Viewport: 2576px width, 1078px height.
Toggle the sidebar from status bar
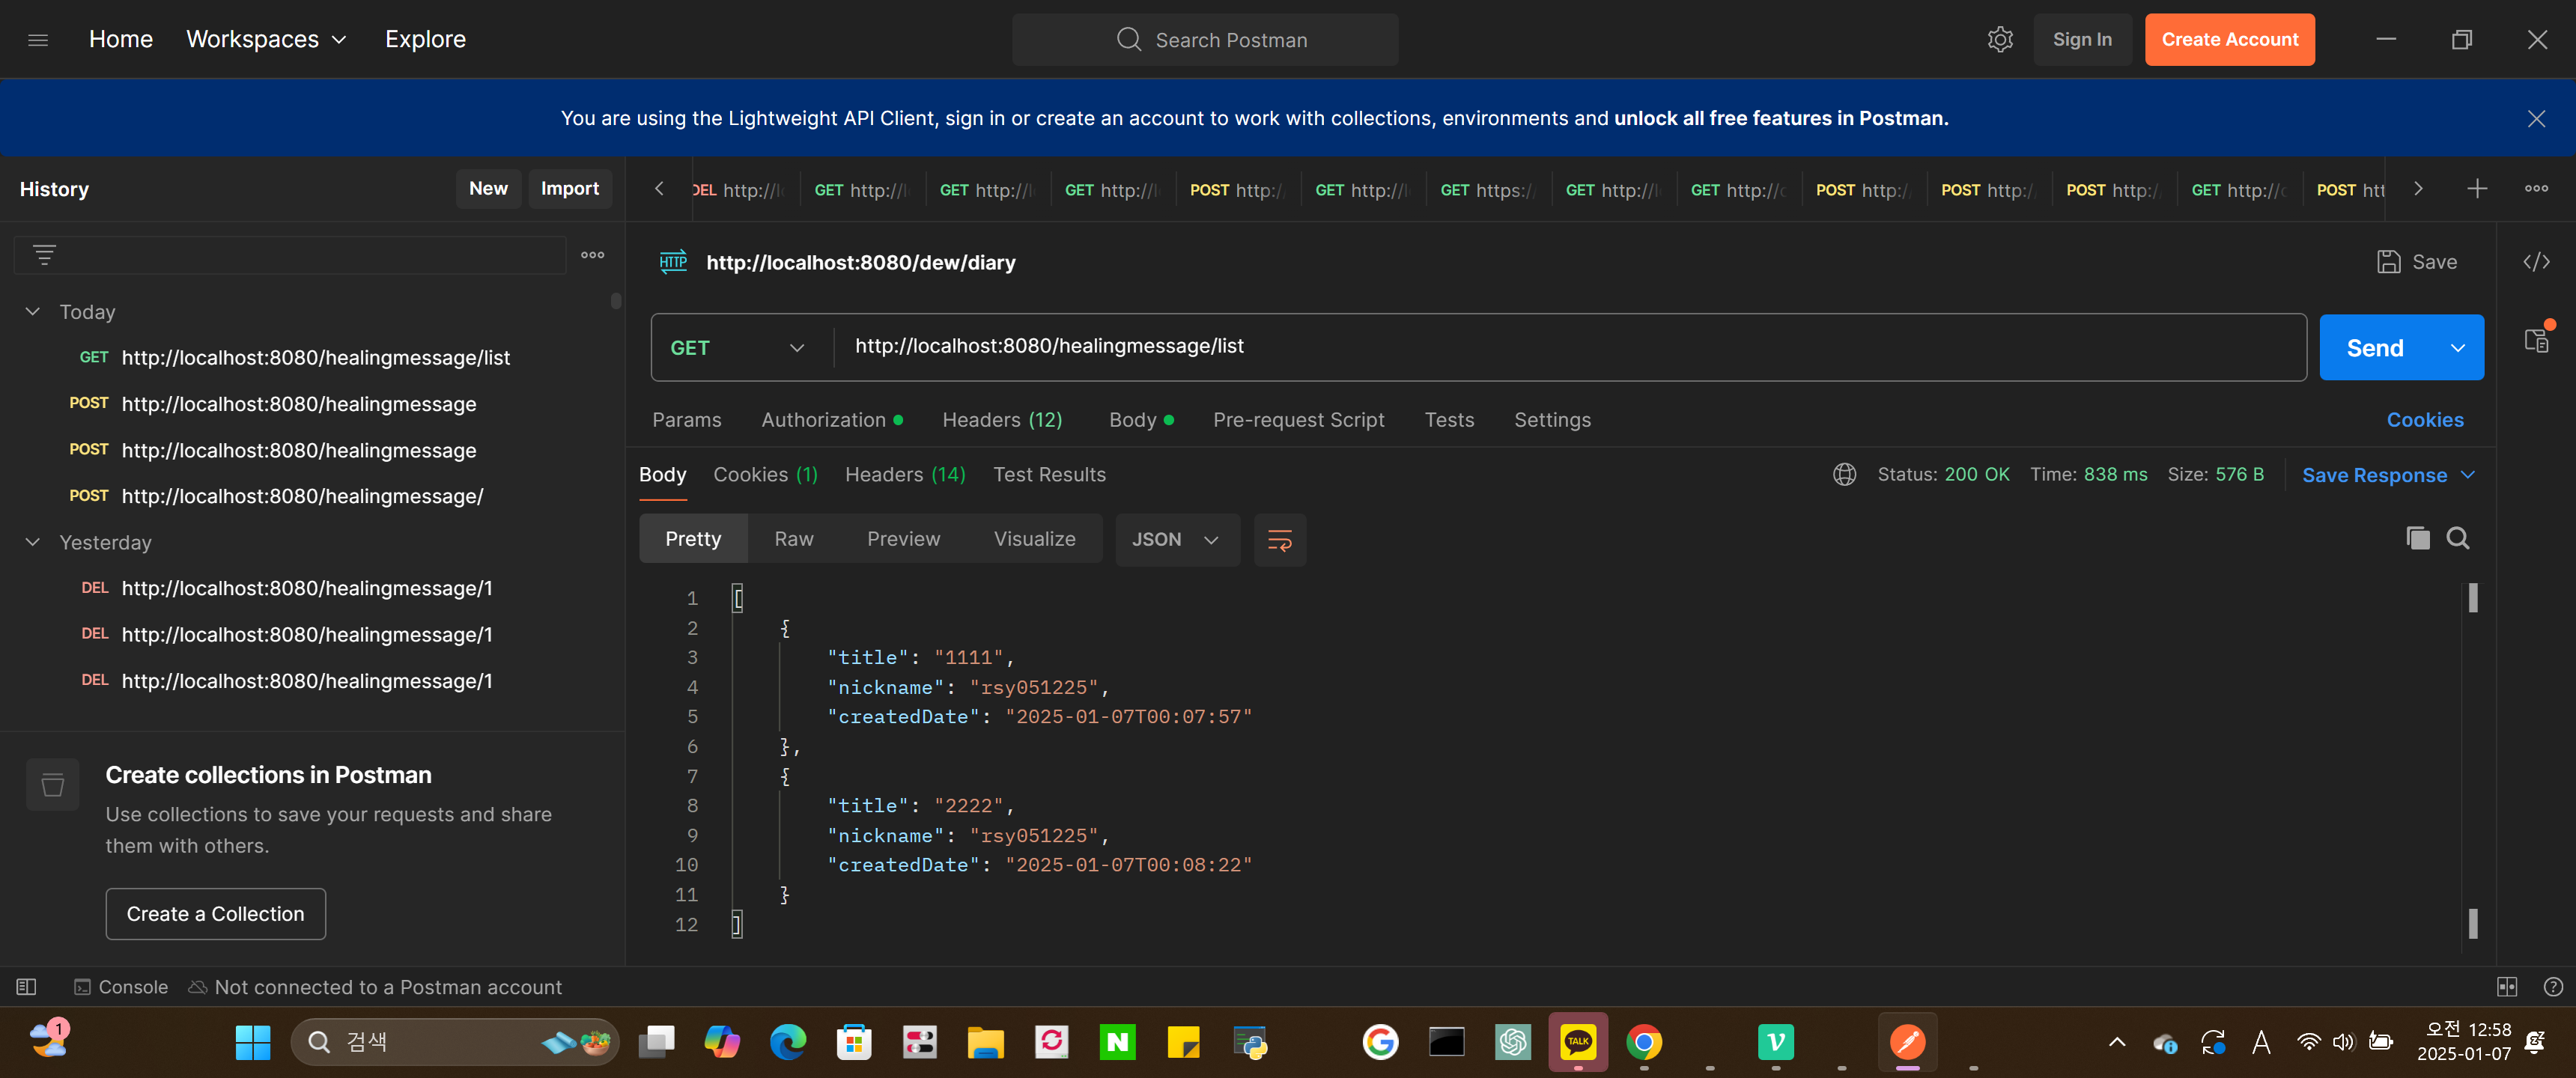coord(27,988)
